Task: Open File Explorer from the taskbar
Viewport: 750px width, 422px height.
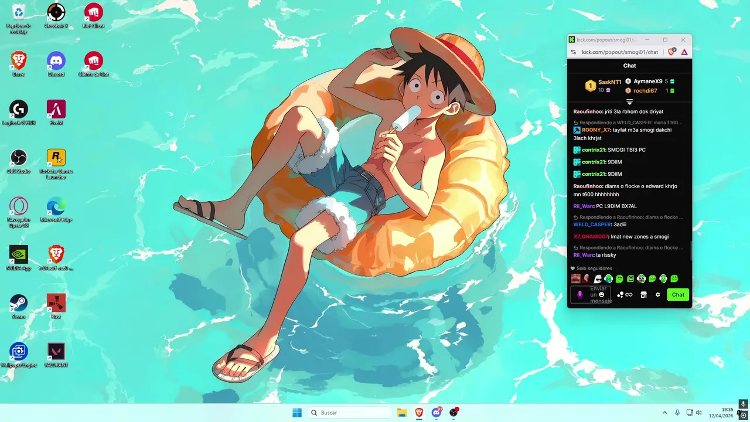Action: (402, 413)
